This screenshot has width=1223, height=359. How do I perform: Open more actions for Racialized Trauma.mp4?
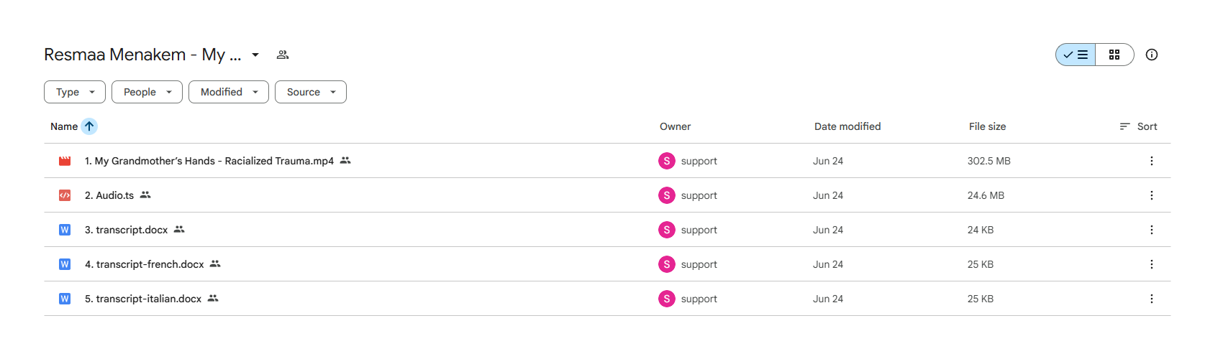1152,161
